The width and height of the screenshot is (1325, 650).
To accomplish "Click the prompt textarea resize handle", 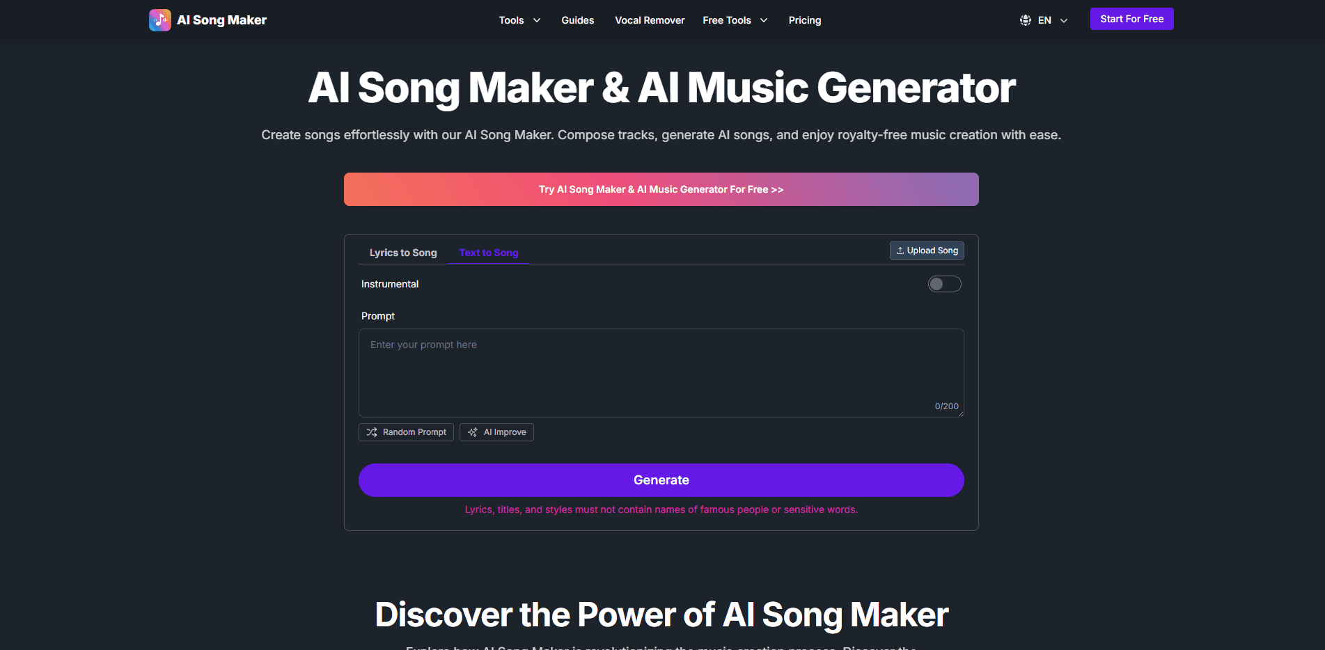I will point(961,414).
